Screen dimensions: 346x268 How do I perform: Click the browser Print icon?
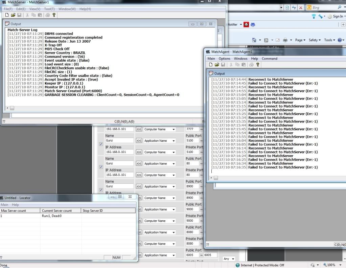[x=285, y=40]
